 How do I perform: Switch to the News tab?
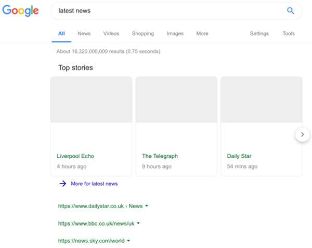(x=84, y=34)
